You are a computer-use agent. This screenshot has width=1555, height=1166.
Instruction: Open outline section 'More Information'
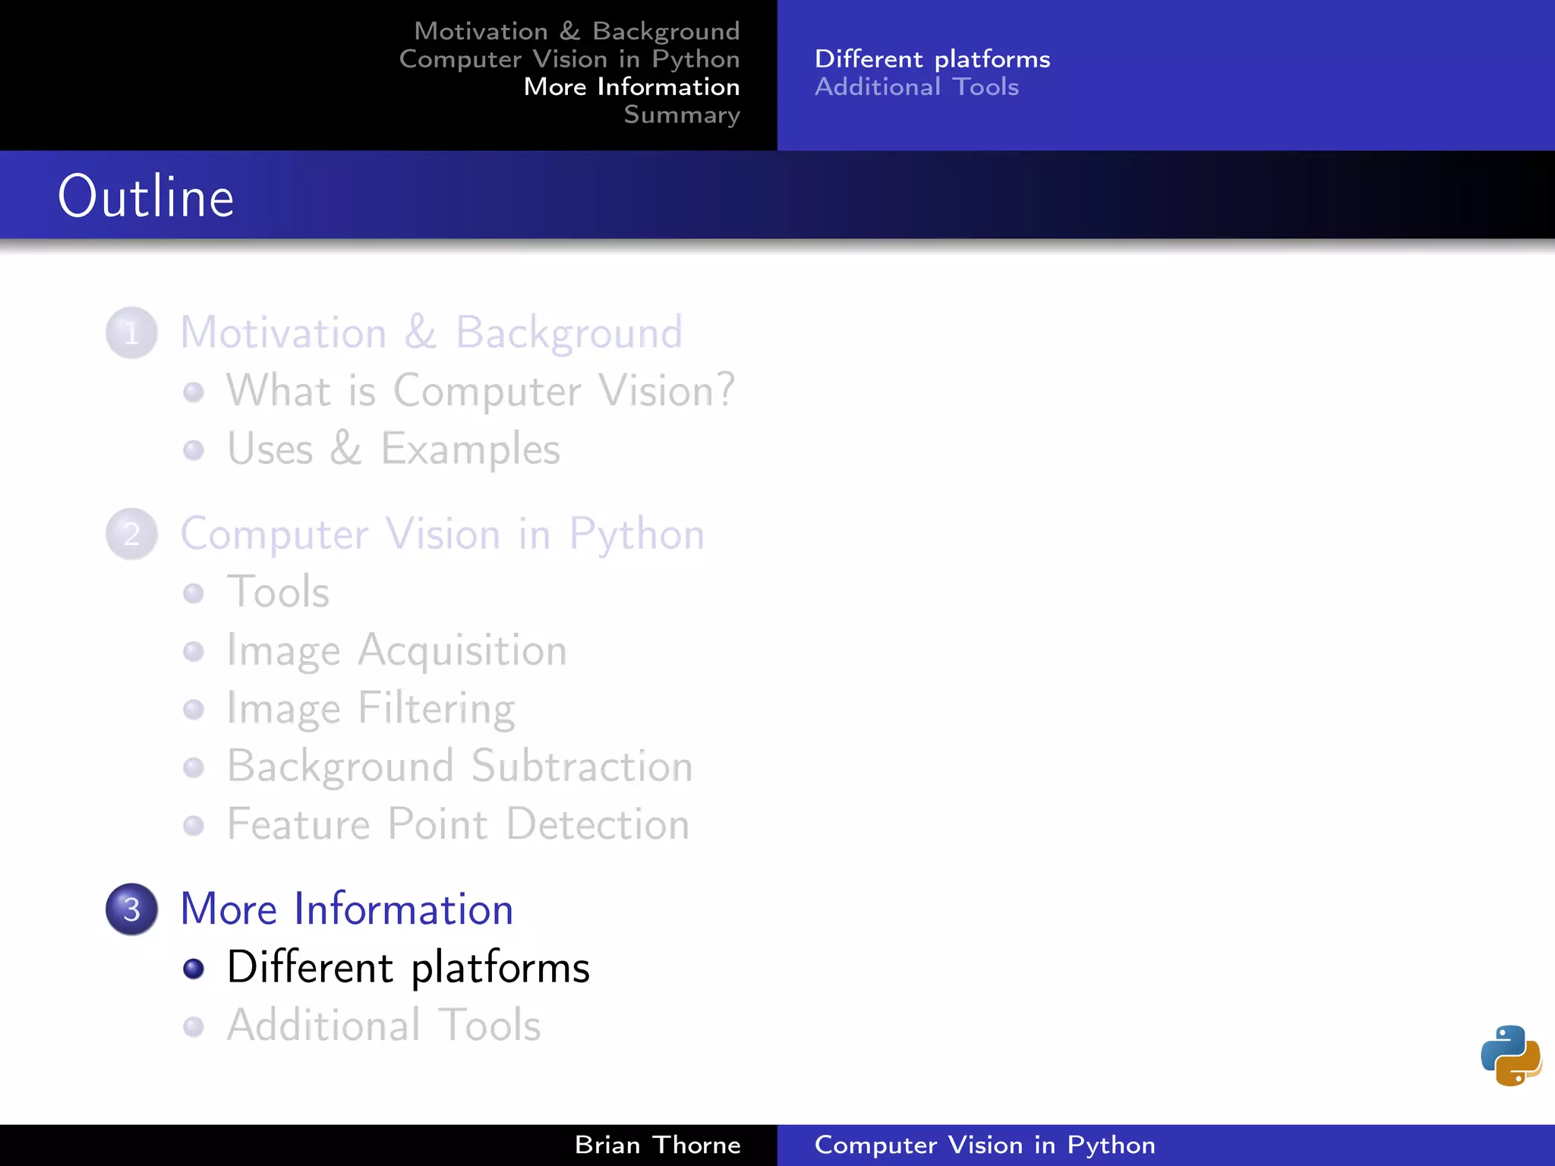(347, 909)
